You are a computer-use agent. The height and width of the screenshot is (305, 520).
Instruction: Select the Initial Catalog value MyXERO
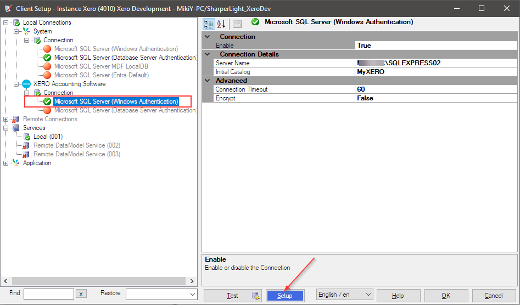(x=436, y=72)
